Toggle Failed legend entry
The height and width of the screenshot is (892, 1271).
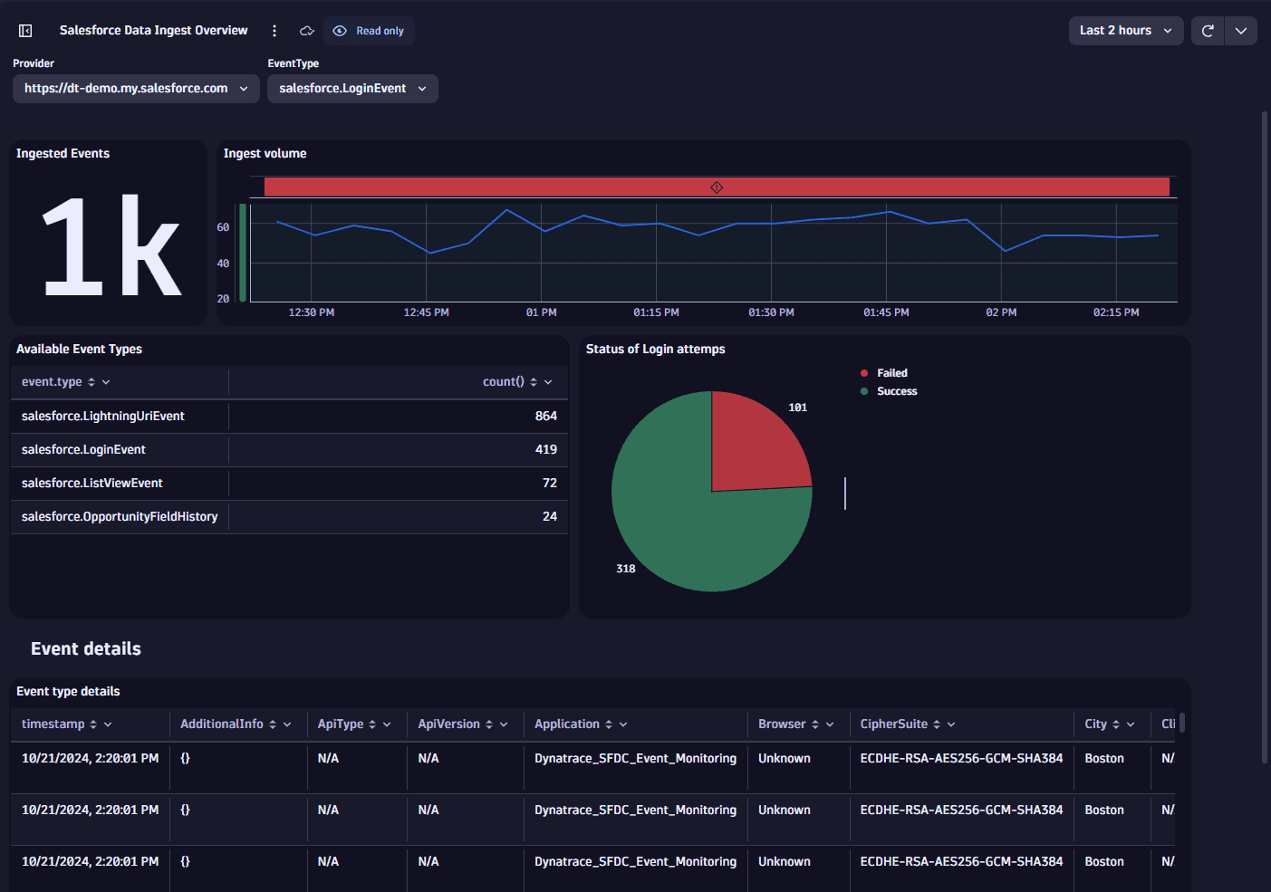[x=884, y=373]
